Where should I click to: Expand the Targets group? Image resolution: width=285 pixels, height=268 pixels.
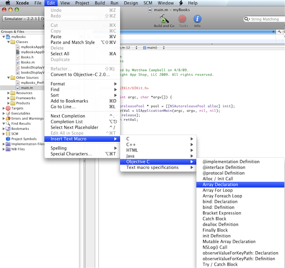(4, 108)
